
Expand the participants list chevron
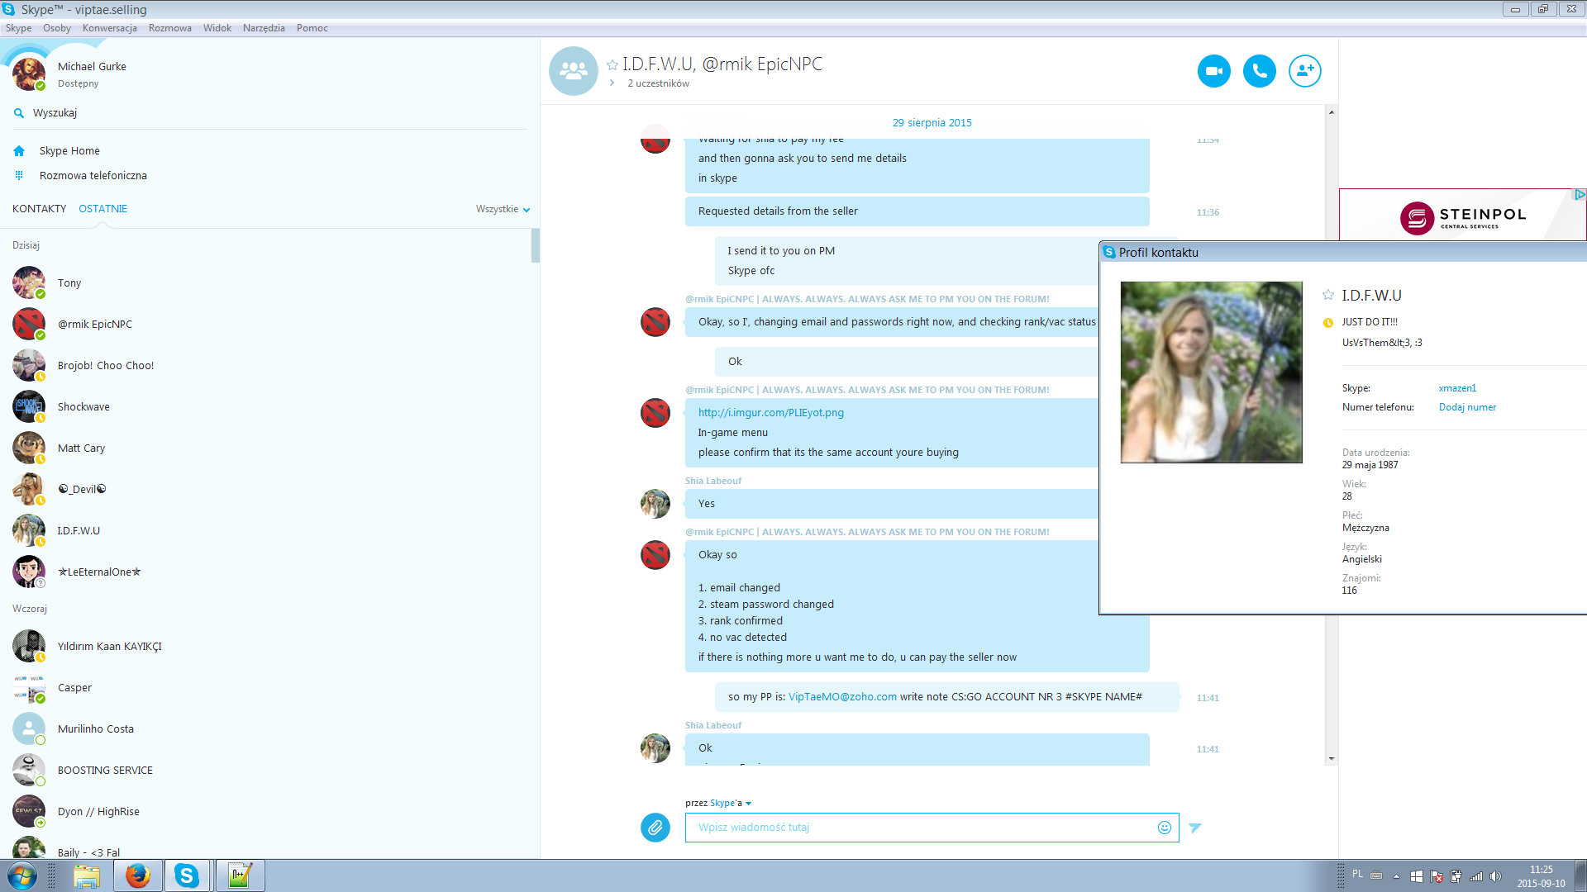[612, 83]
